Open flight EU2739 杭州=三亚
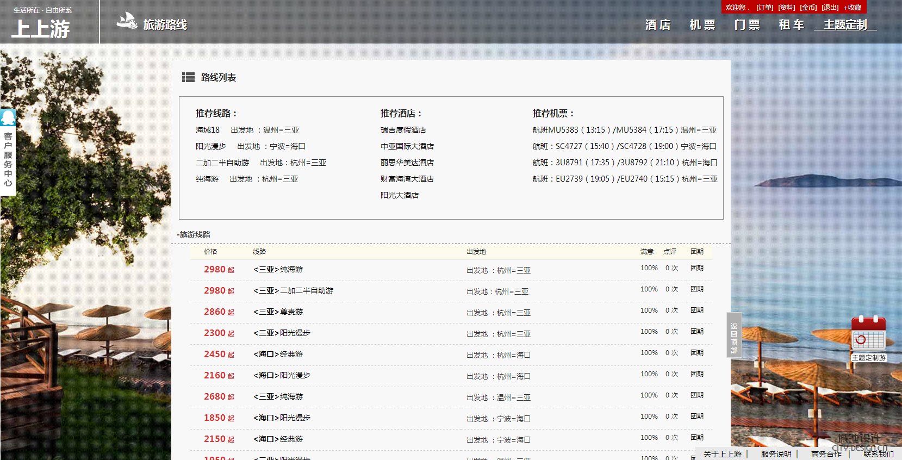The width and height of the screenshot is (902, 460). pyautogui.click(x=625, y=179)
